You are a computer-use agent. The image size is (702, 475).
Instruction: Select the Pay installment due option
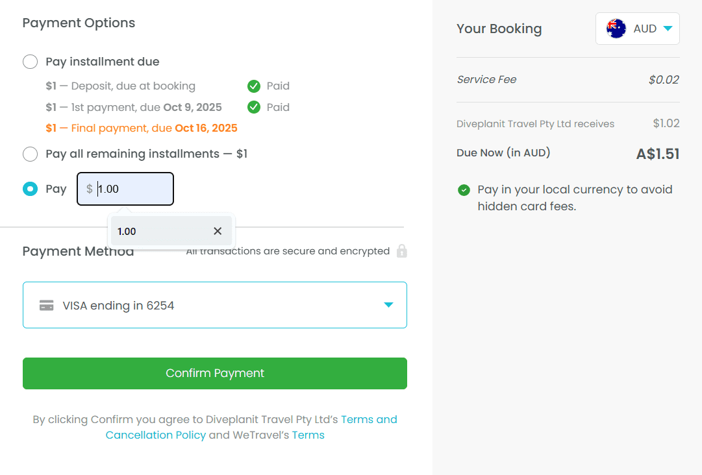30,61
